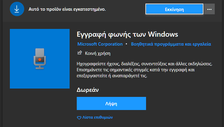Screen dimensions: 224x127
Task: Click the microphone stand base in the tile
Action: [x=40, y=68]
